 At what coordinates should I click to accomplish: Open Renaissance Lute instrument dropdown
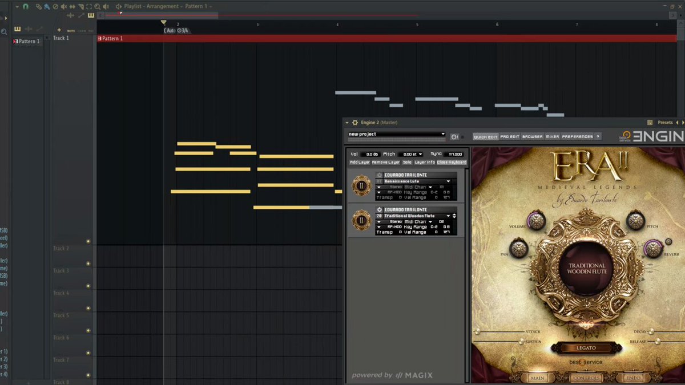(448, 181)
